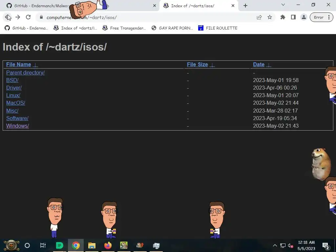336x252 pixels.
Task: Open the Driver/ folder link
Action: click(14, 88)
